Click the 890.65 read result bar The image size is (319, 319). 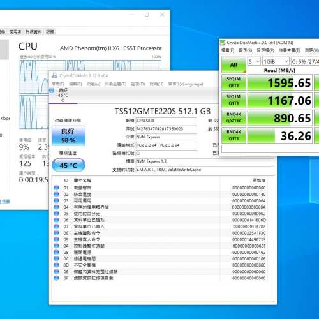tap(280, 118)
